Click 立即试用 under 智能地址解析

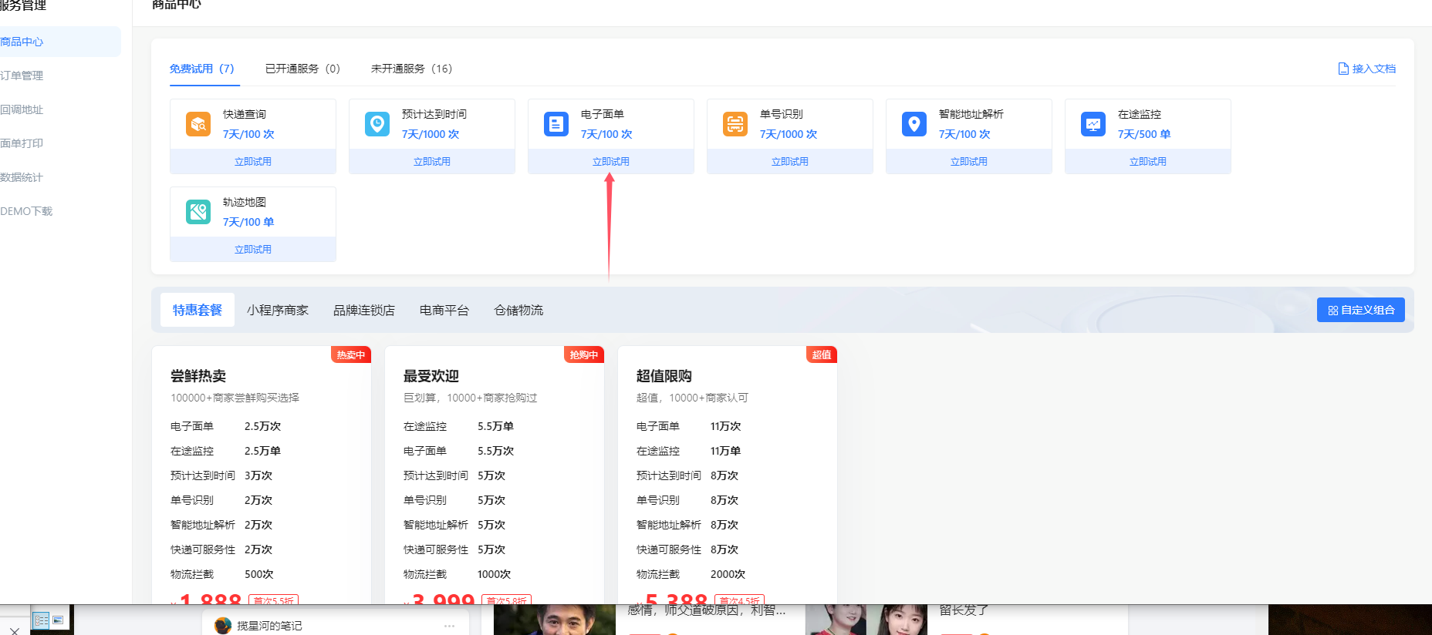pyautogui.click(x=969, y=162)
